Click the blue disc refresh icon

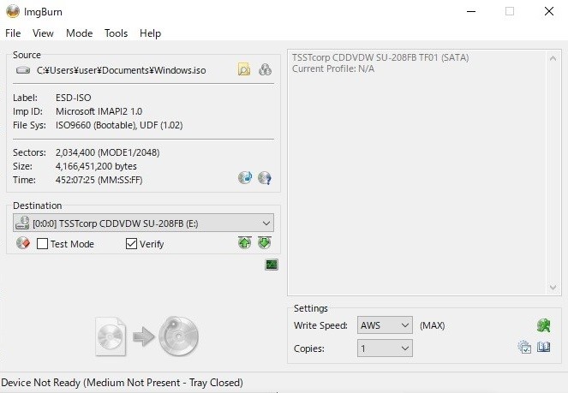pyautogui.click(x=245, y=178)
